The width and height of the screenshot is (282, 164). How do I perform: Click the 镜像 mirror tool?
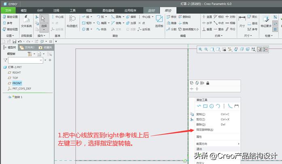tap(172, 23)
